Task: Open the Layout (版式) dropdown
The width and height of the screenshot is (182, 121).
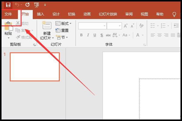Action: pos(64,23)
